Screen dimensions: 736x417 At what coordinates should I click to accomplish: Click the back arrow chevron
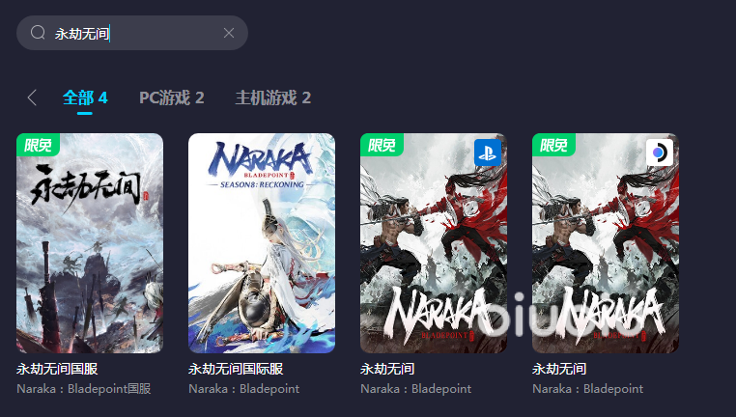[x=32, y=97]
